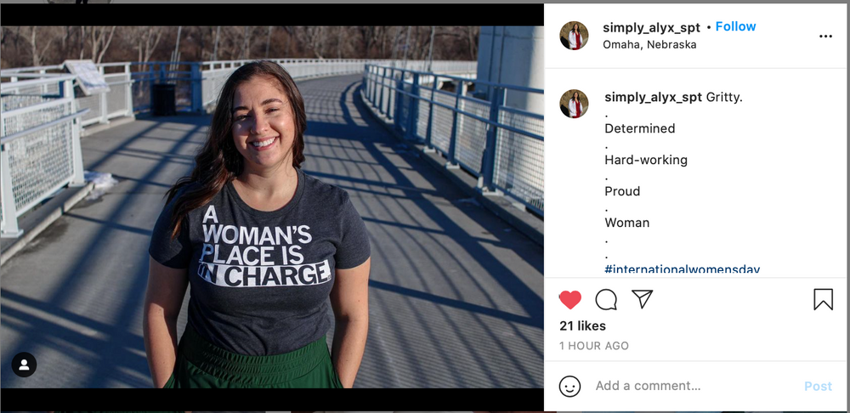View the 21 likes list

tap(582, 325)
